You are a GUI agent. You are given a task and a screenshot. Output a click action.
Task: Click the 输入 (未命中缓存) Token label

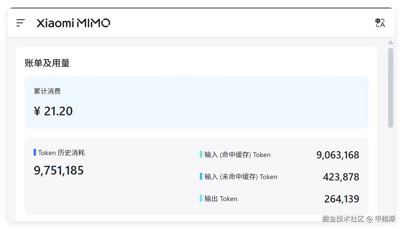(241, 177)
